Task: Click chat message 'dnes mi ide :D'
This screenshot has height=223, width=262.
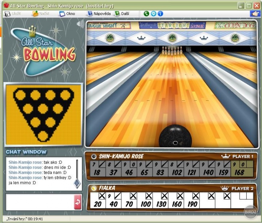Action: tap(57, 168)
